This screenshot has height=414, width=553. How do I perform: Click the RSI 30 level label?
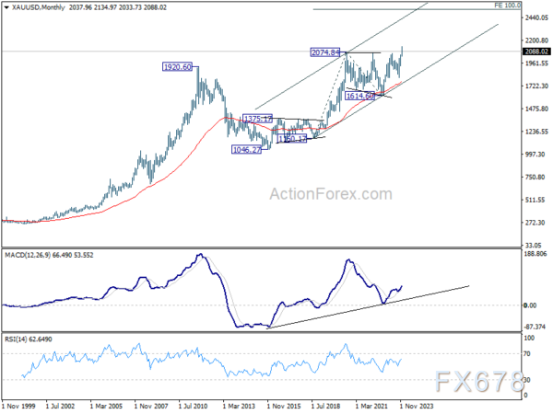pos(527,380)
